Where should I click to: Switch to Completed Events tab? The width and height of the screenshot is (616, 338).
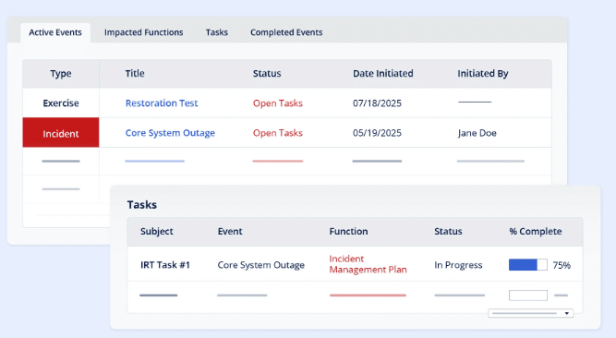click(x=286, y=32)
